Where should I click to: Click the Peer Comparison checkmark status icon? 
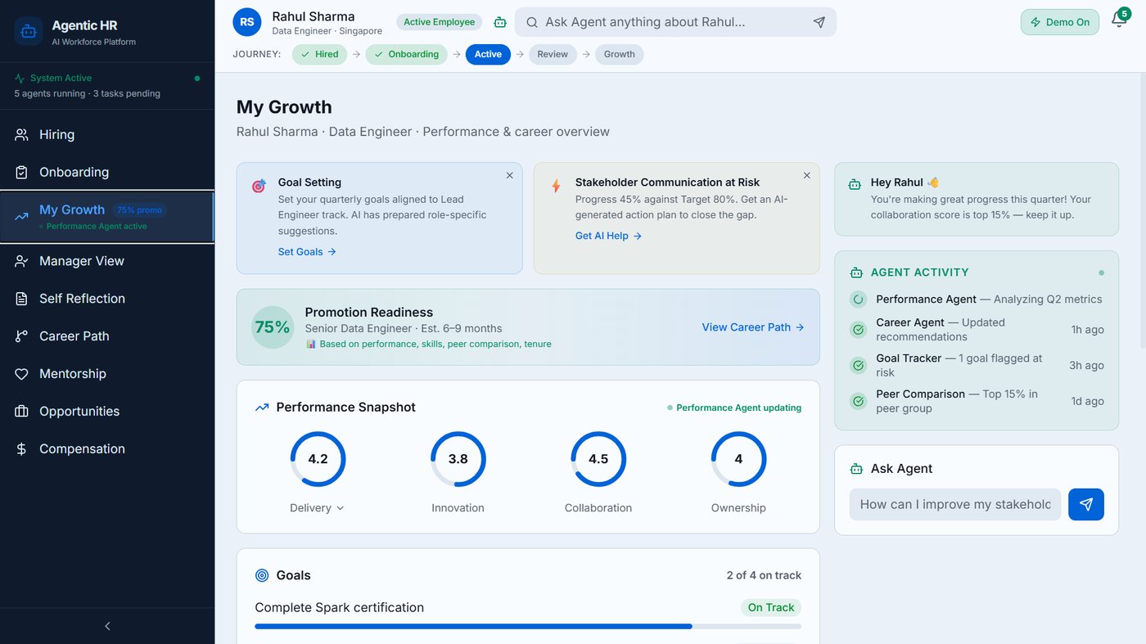coord(858,401)
